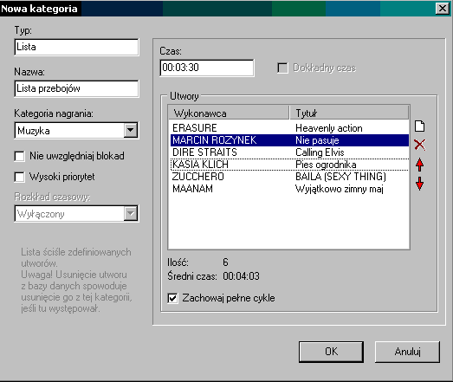Close the Nowa kategoria dialog window
This screenshot has height=382, width=453.
pos(443,9)
